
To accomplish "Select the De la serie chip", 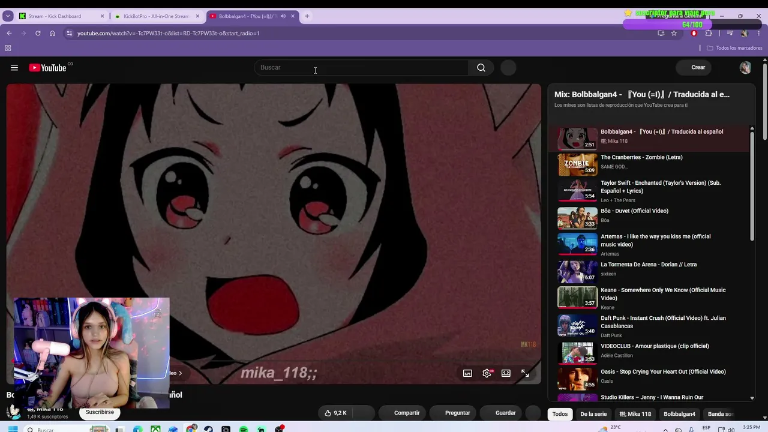I will 593,414.
